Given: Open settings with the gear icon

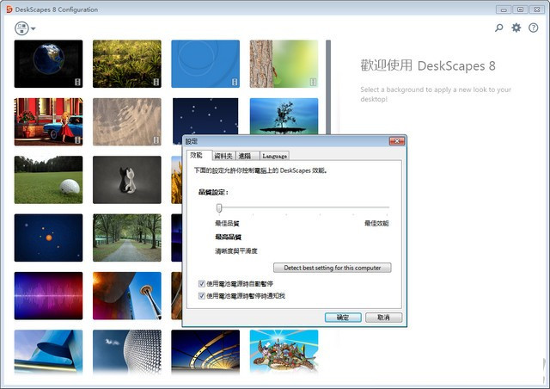Looking at the screenshot, I should (516, 28).
